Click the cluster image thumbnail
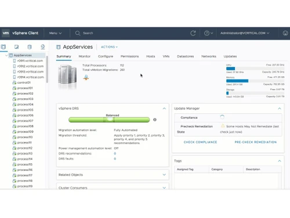290x218 pixels. click(x=67, y=77)
